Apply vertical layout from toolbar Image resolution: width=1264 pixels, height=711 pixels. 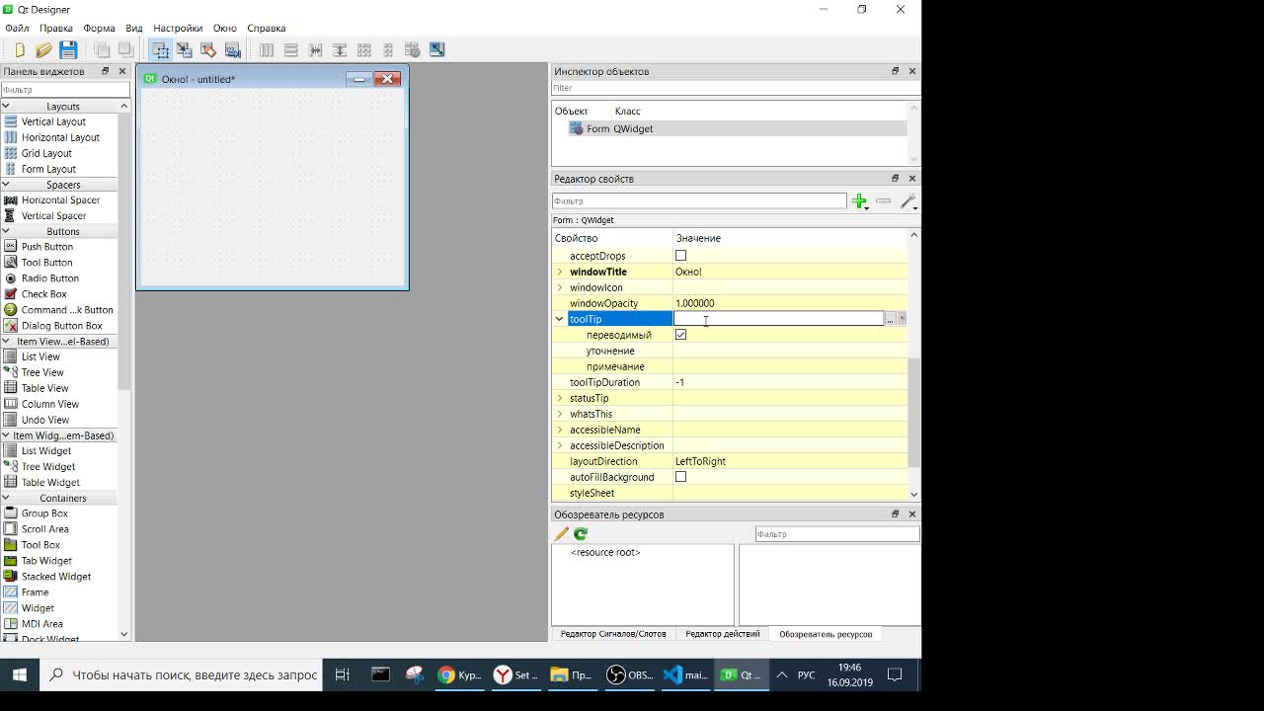(291, 49)
